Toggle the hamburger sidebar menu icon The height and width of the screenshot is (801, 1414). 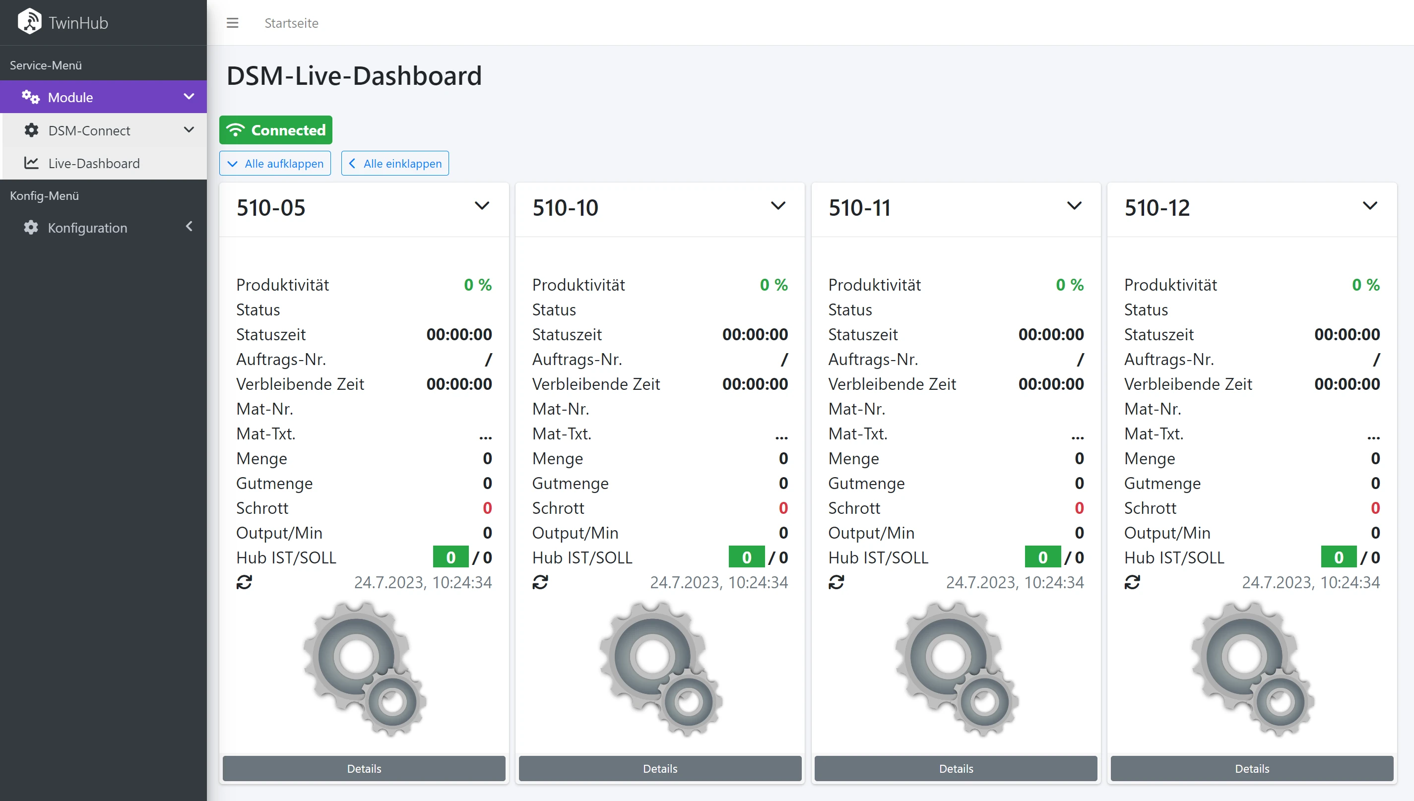(232, 23)
